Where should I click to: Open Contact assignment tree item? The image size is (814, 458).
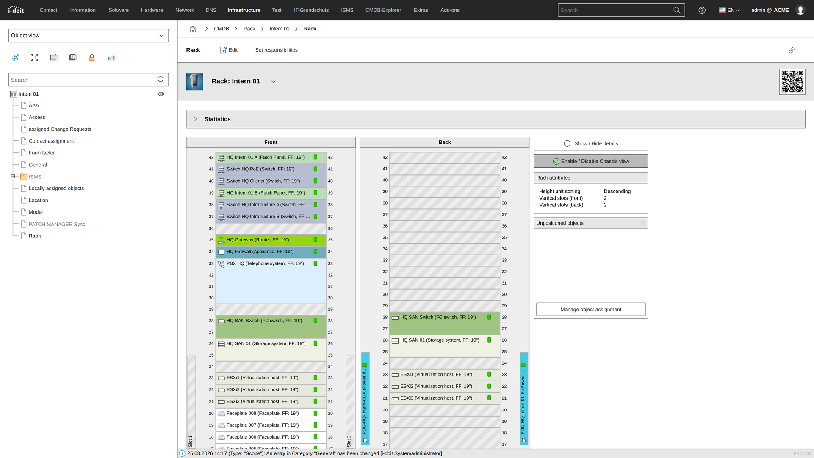coord(51,141)
